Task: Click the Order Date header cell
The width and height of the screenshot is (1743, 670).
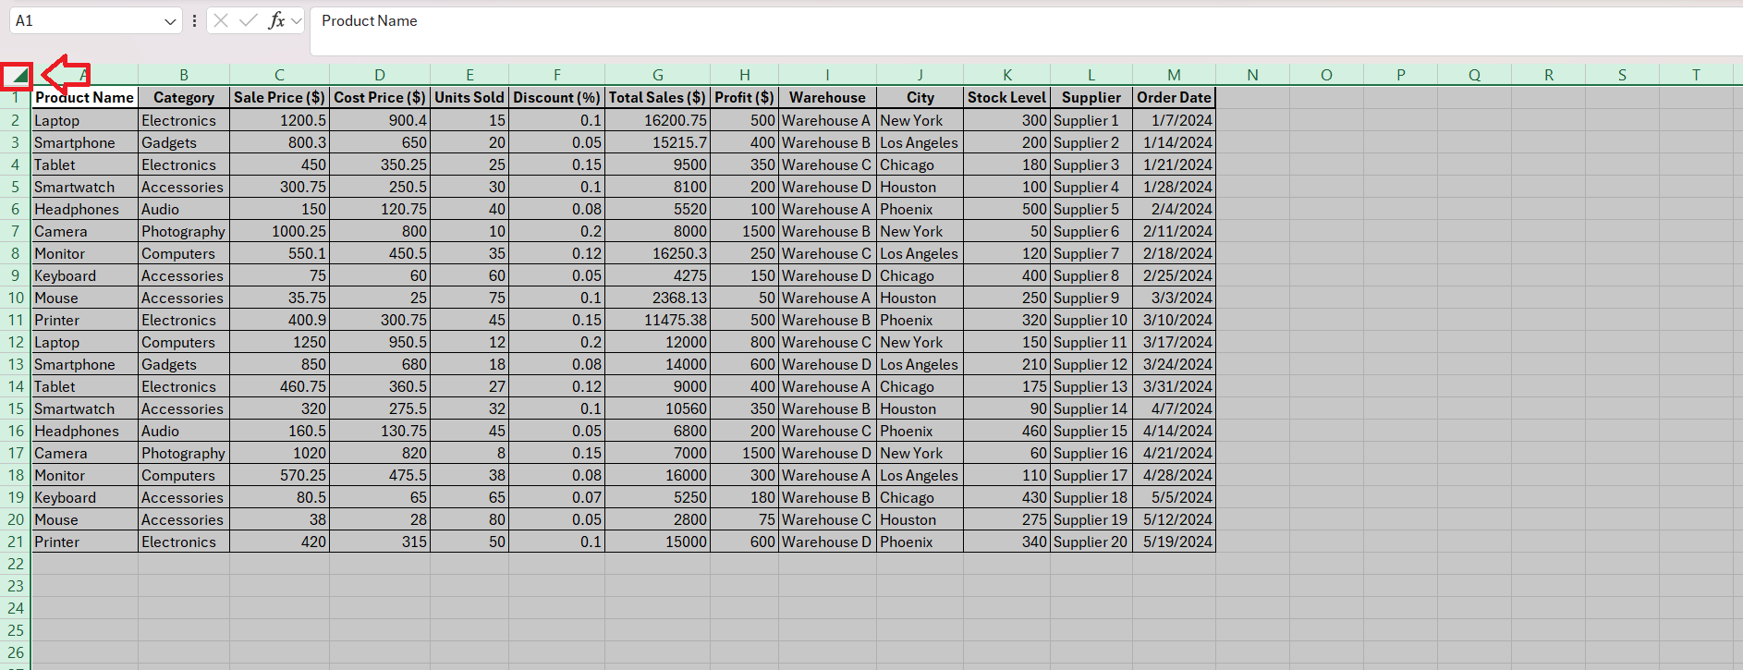Action: [x=1173, y=98]
